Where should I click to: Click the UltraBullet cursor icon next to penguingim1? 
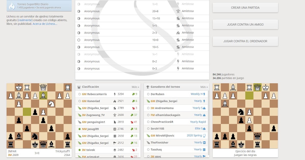(x=115, y=122)
